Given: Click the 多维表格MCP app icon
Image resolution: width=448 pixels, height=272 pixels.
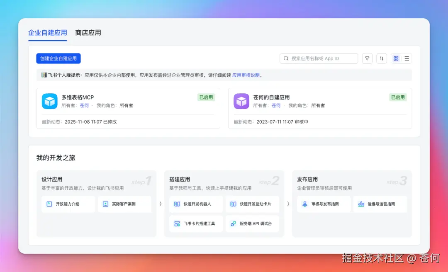Looking at the screenshot, I should [x=49, y=101].
